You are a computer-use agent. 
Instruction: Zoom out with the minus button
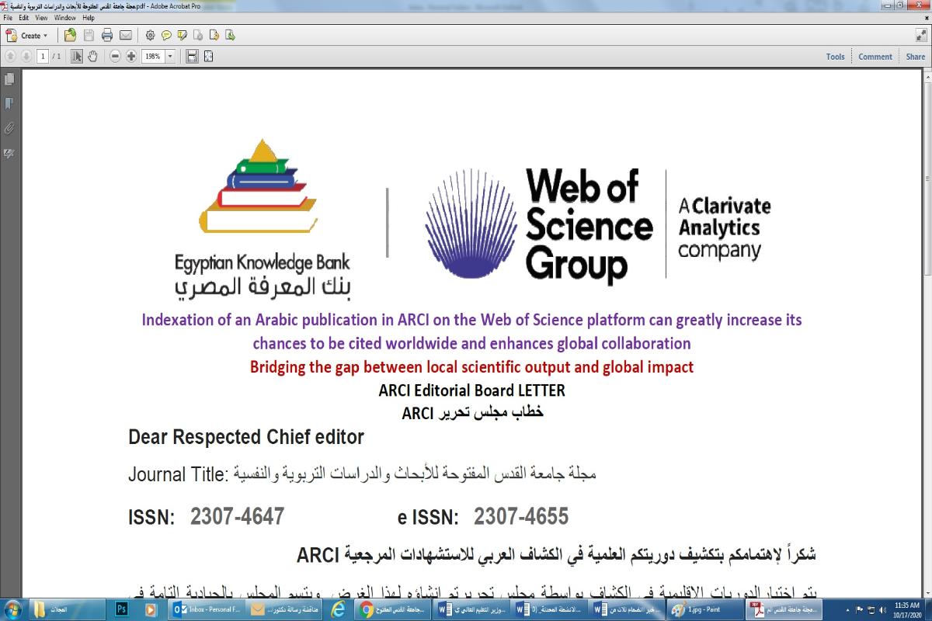click(115, 57)
